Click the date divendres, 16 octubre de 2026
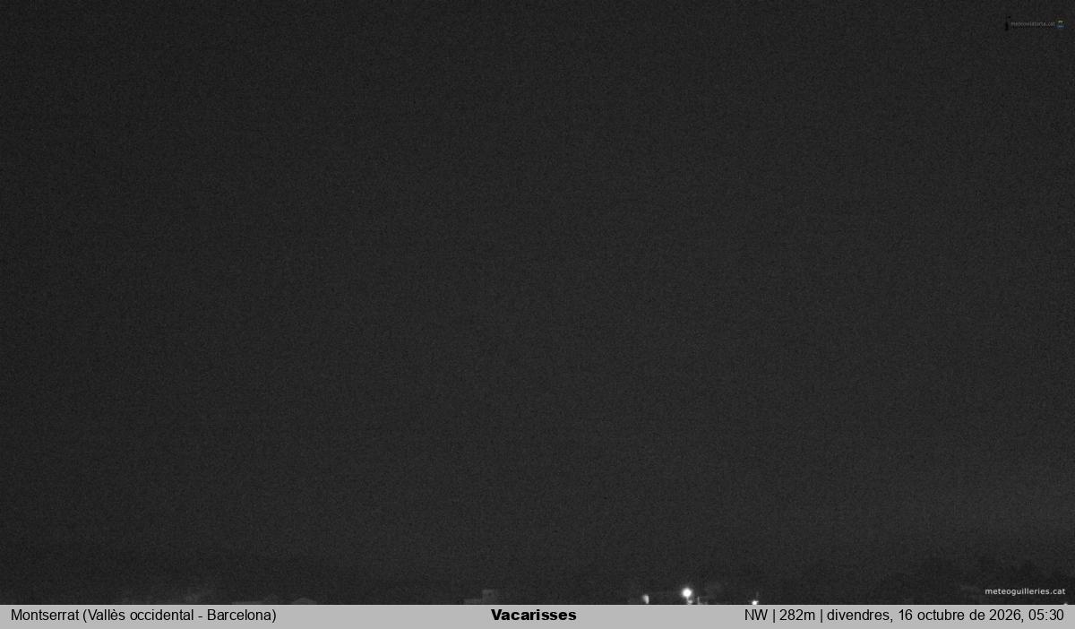Viewport: 1075px width, 629px height. (x=923, y=616)
